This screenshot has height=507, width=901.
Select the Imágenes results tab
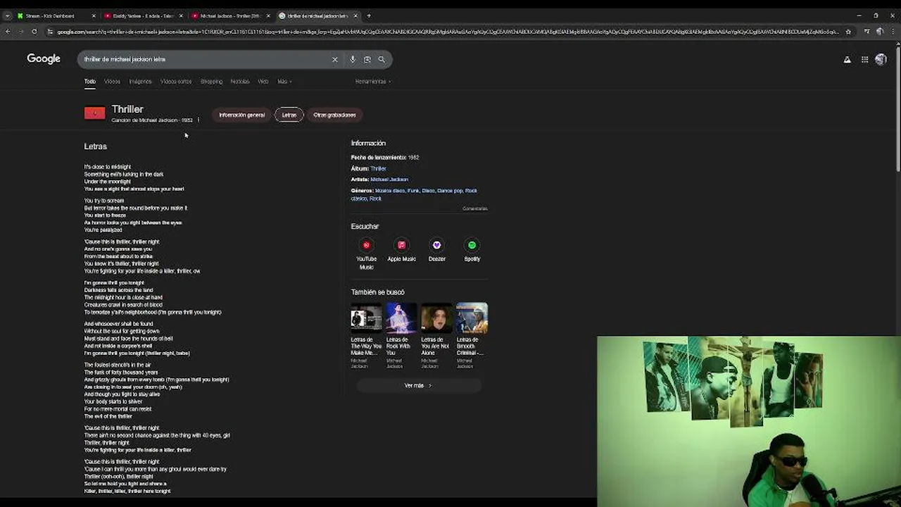[140, 82]
